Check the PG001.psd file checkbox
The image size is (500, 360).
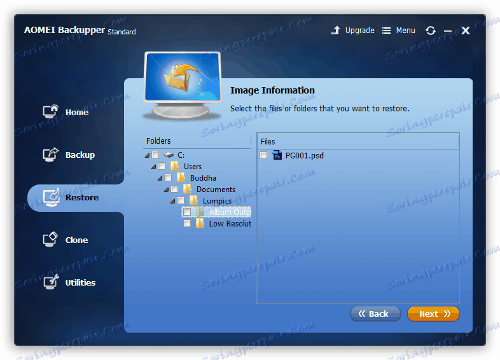coord(263,155)
